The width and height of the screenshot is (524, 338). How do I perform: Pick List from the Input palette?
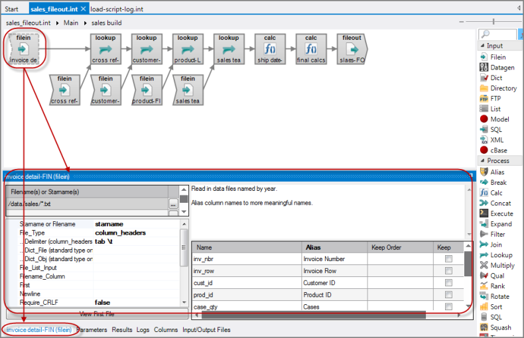pyautogui.click(x=491, y=109)
